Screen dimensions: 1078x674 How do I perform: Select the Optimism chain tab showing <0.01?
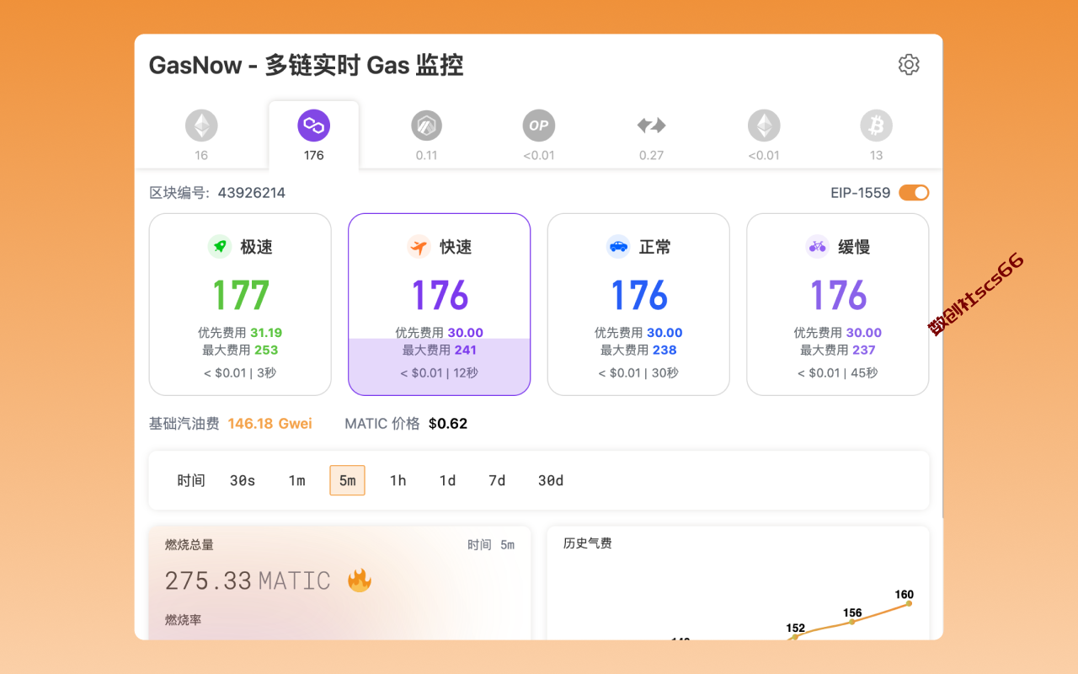point(539,135)
